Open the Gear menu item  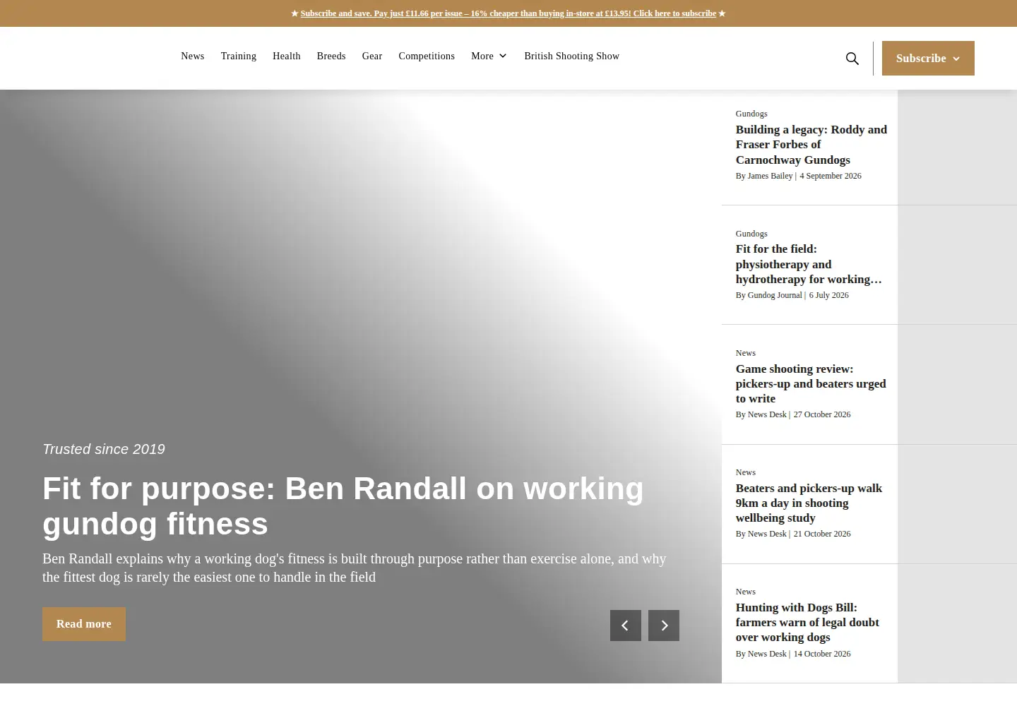pos(372,56)
